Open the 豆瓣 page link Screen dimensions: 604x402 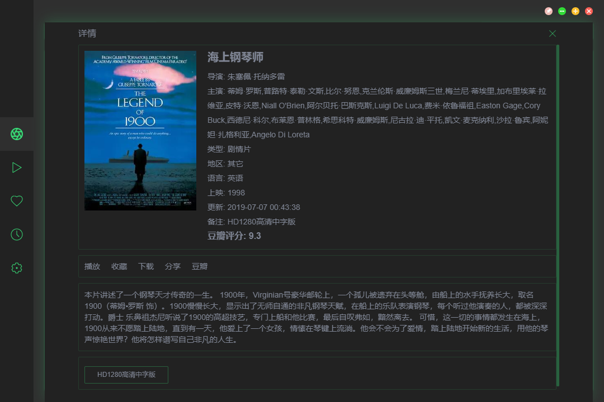point(200,266)
